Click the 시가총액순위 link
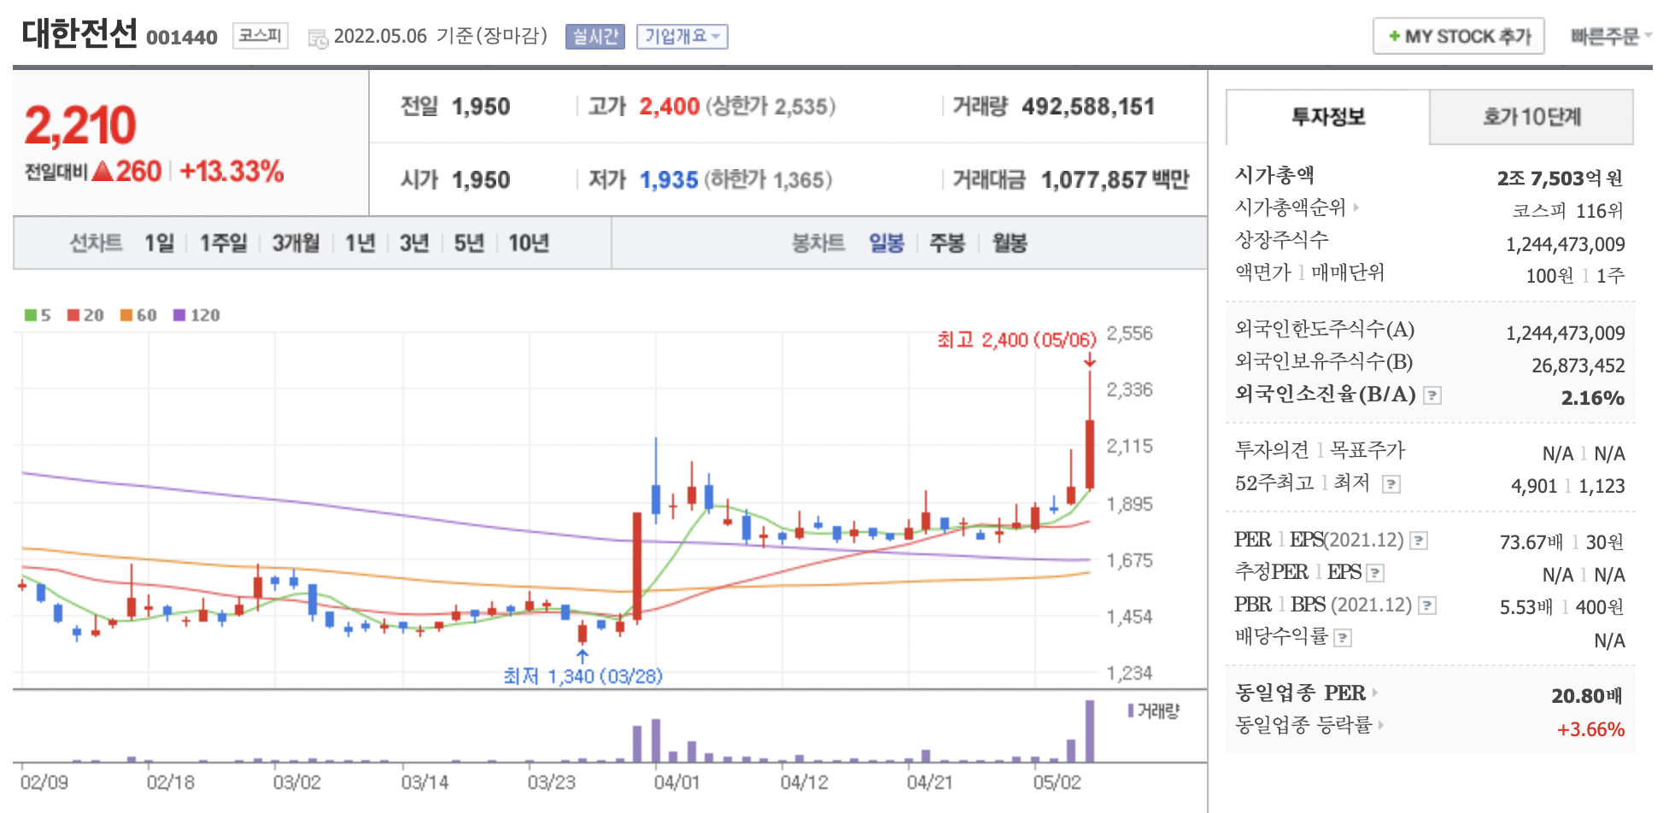The height and width of the screenshot is (813, 1669). (x=1291, y=208)
